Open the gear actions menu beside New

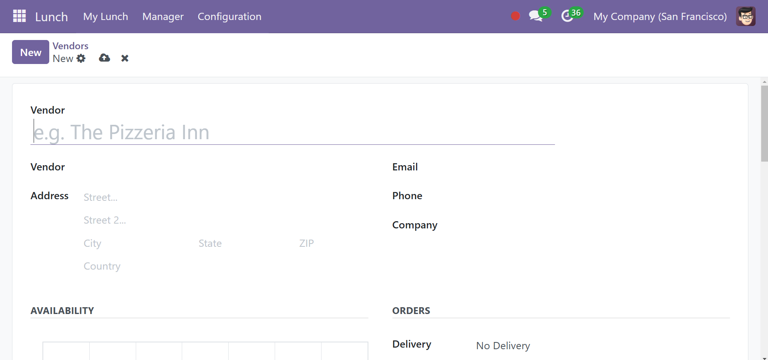click(81, 58)
